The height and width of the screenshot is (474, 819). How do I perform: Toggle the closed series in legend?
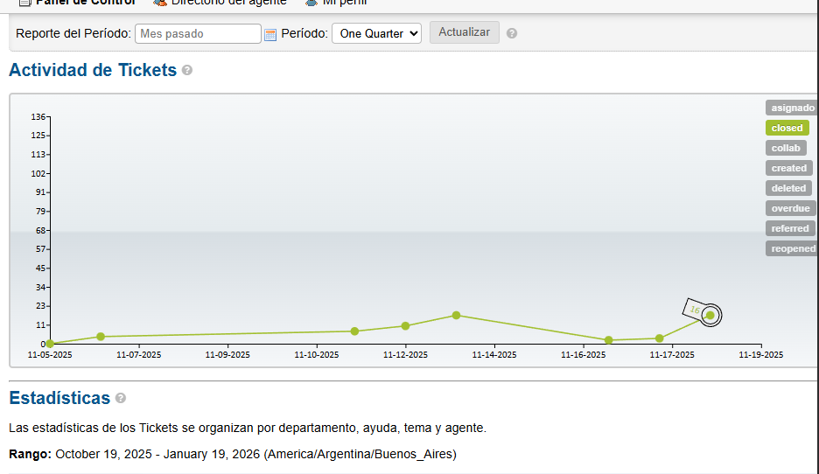787,128
